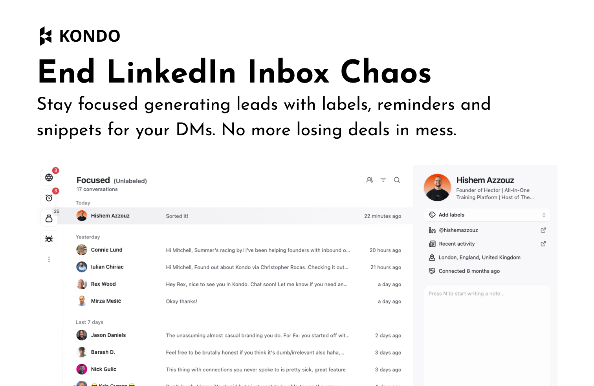
Task: Open reminders alarm clock sidebar icon
Action: click(x=49, y=198)
